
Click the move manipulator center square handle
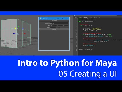pos(18,34)
